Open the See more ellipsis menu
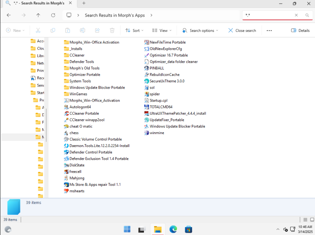315x235 pixels. tap(269, 30)
